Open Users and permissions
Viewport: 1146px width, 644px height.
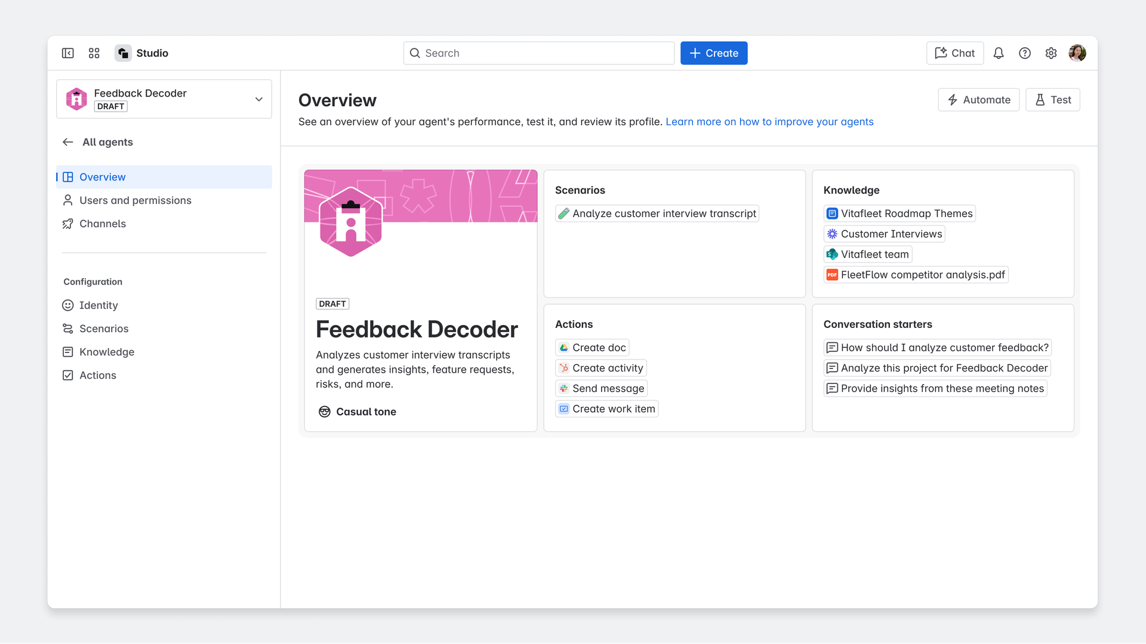pos(164,200)
